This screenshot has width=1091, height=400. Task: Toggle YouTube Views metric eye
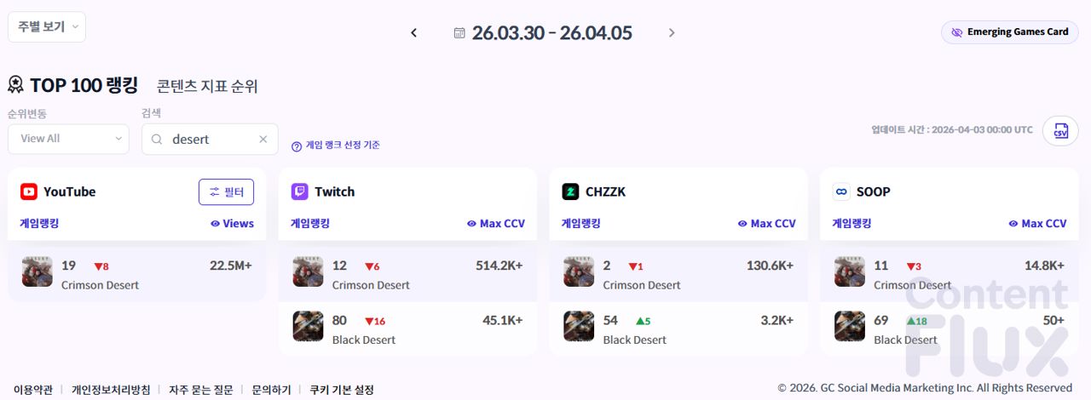(x=215, y=224)
